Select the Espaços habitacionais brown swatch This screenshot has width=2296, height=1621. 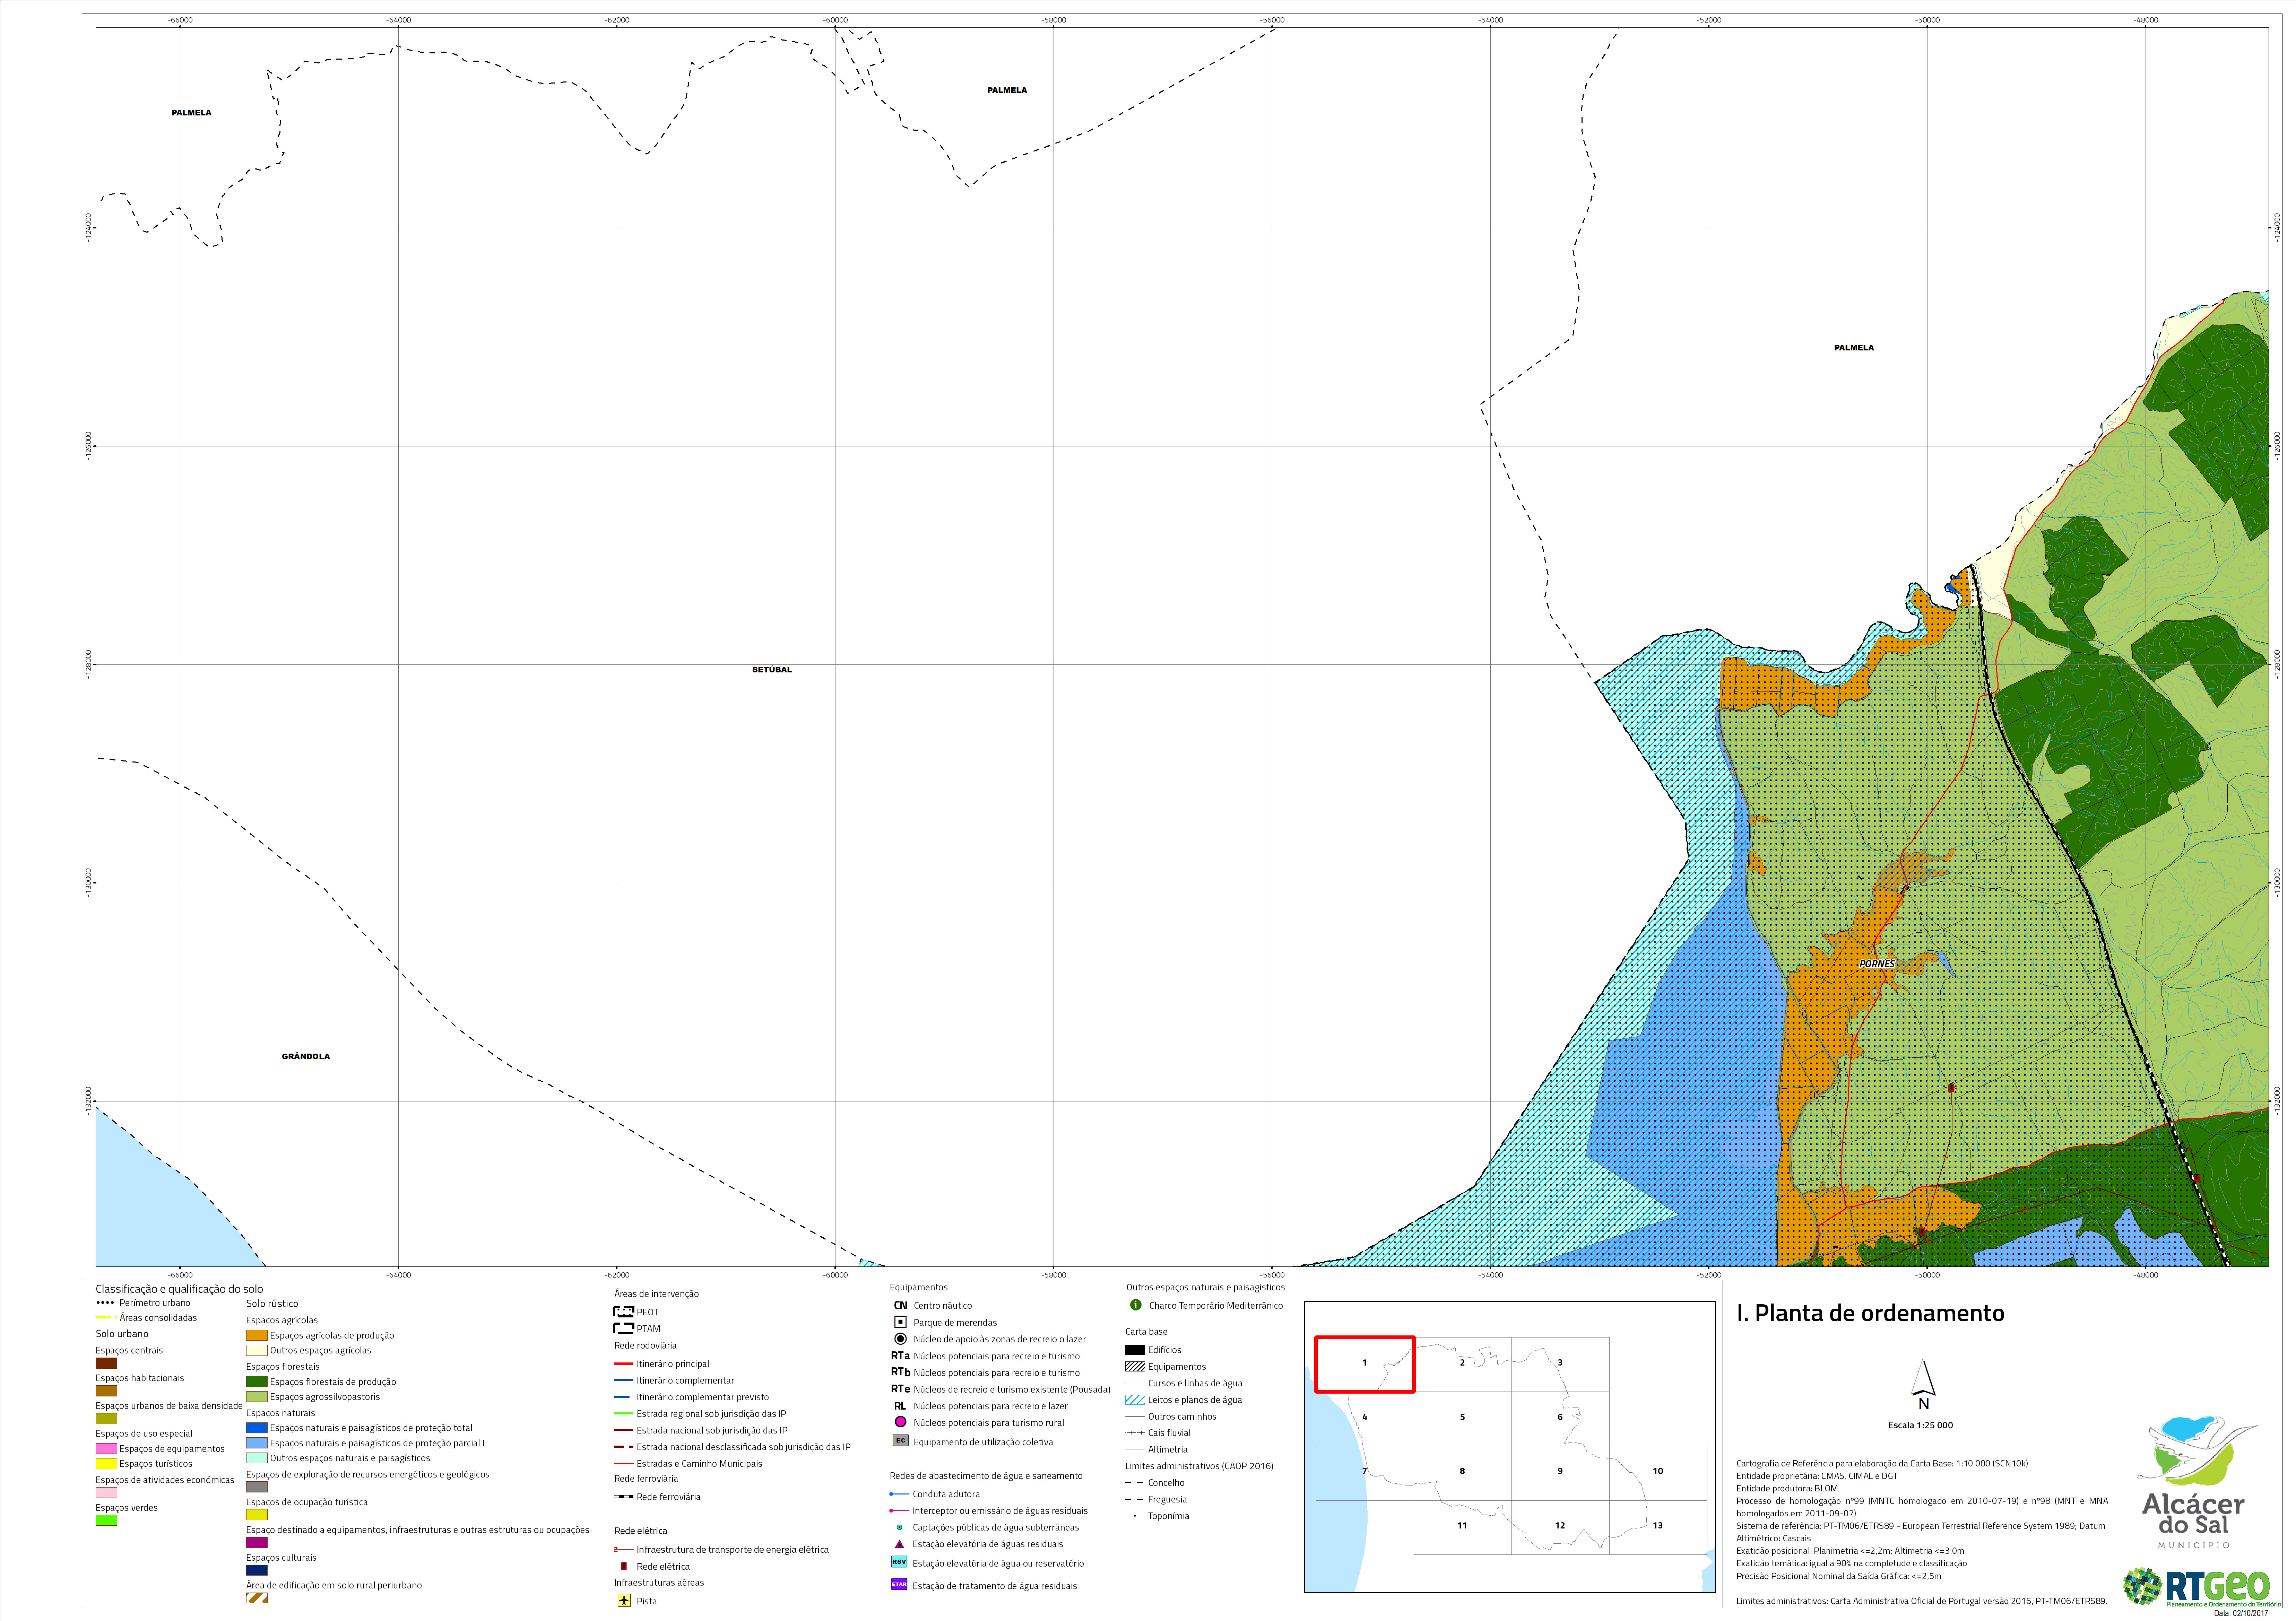[106, 1390]
